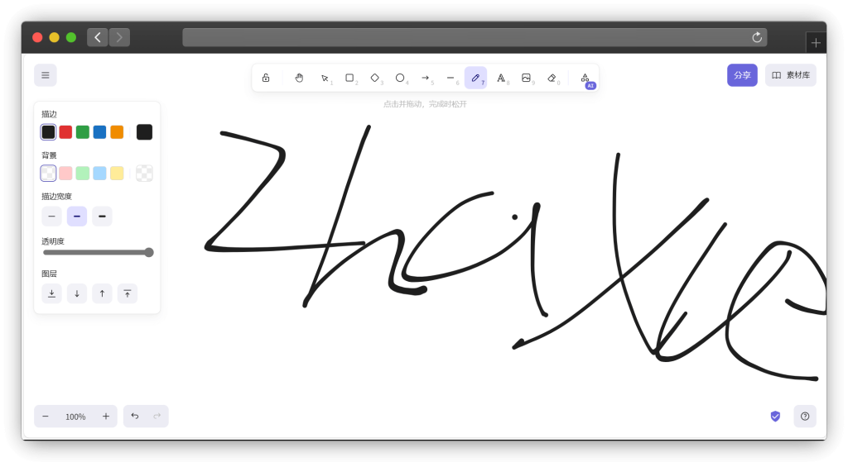Screen dimensions: 848x462
Task: Choose the extra bold stroke width
Action: click(x=102, y=217)
